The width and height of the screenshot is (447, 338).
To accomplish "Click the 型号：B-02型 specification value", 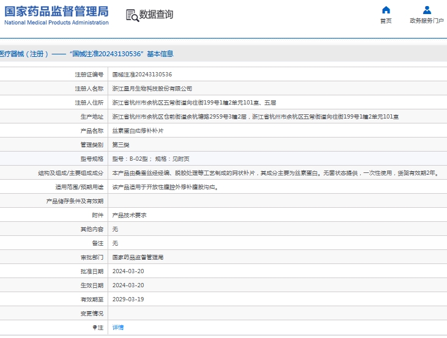I will pos(151,159).
